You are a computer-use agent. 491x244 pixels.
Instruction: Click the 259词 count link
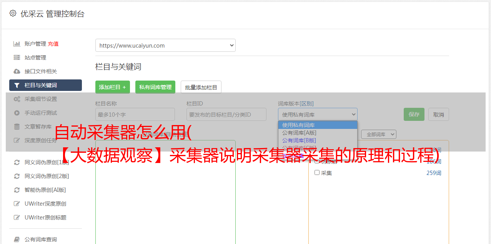click(x=434, y=173)
